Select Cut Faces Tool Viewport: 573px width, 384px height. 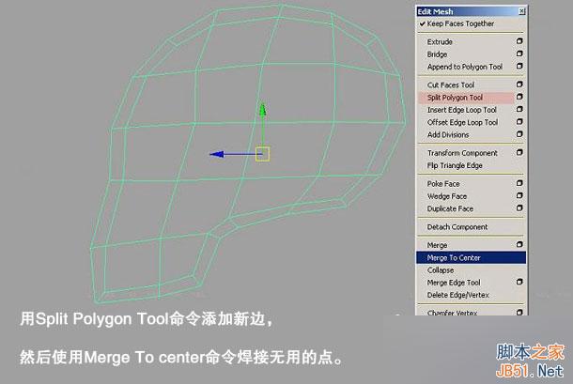point(451,85)
